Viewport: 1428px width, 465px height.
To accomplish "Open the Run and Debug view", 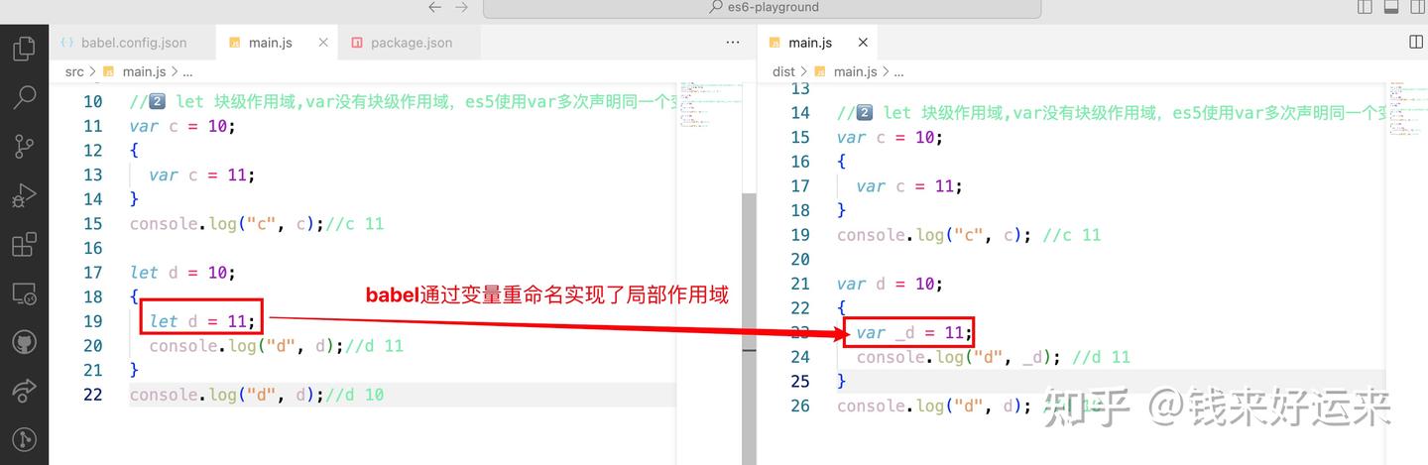I will (x=24, y=195).
